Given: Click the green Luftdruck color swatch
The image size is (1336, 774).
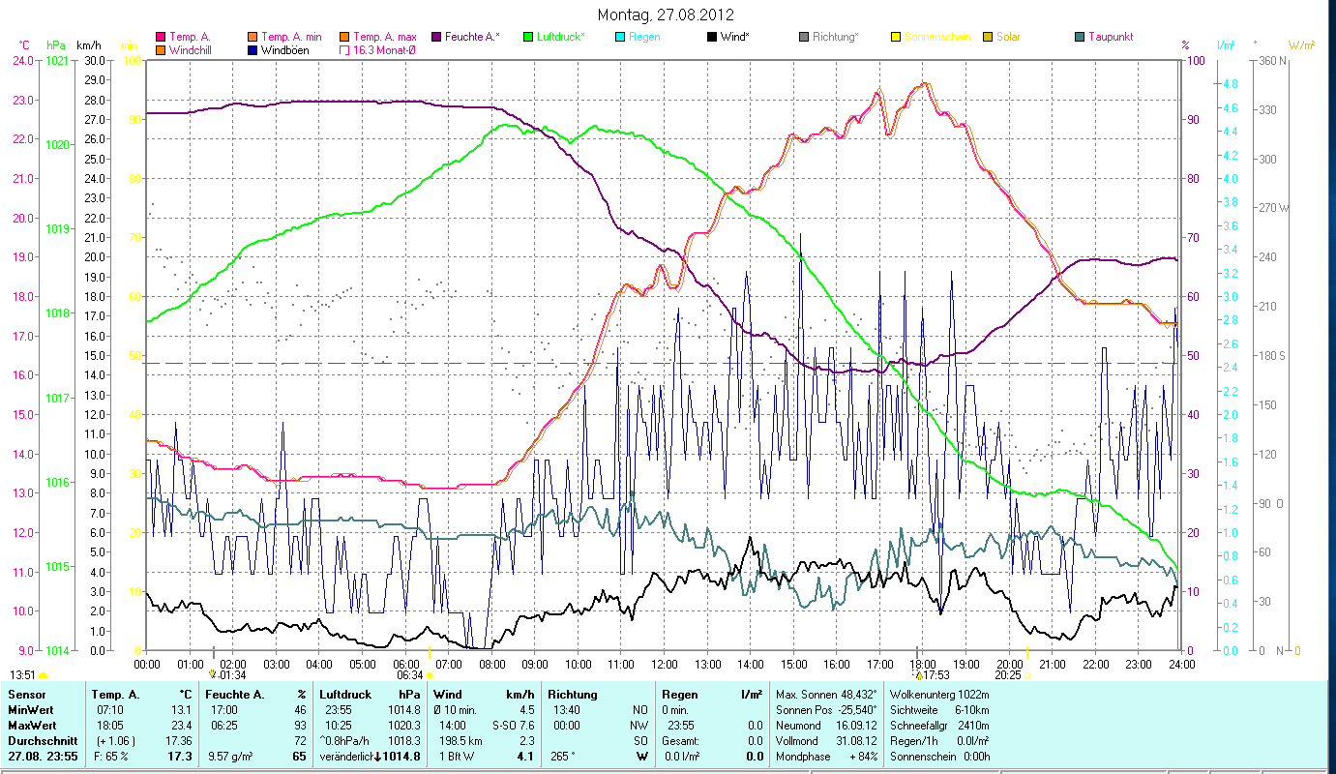Looking at the screenshot, I should [527, 37].
